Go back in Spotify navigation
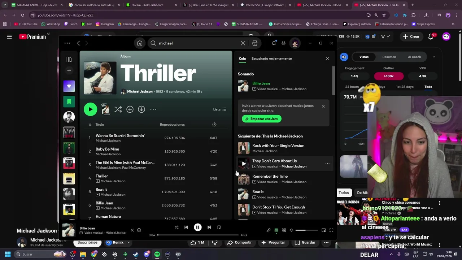This screenshot has width=462, height=260. pos(78,43)
